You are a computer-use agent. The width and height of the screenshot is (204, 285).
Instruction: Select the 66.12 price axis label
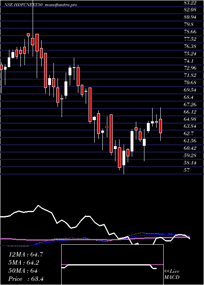[x=190, y=112]
